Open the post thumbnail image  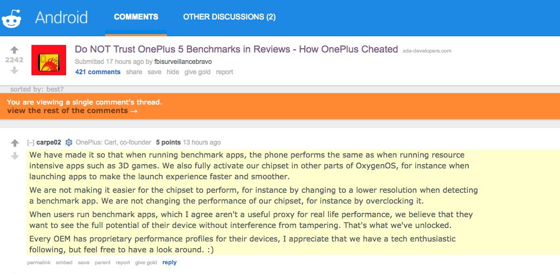click(49, 60)
